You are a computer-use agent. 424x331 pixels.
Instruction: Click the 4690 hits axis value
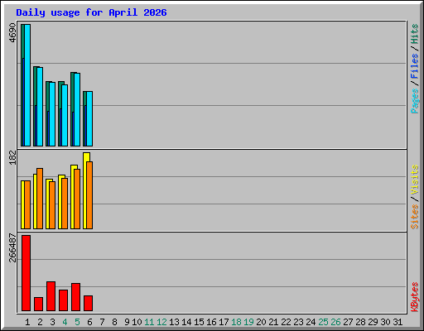pyautogui.click(x=12, y=33)
